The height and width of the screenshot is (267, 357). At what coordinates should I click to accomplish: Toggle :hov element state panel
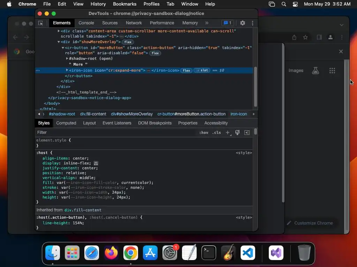(x=204, y=132)
